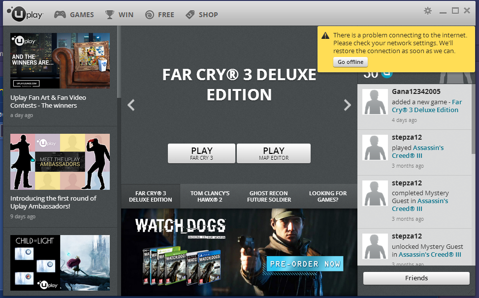
Task: Click the '9 days ago' timestamp
Action: click(x=23, y=216)
